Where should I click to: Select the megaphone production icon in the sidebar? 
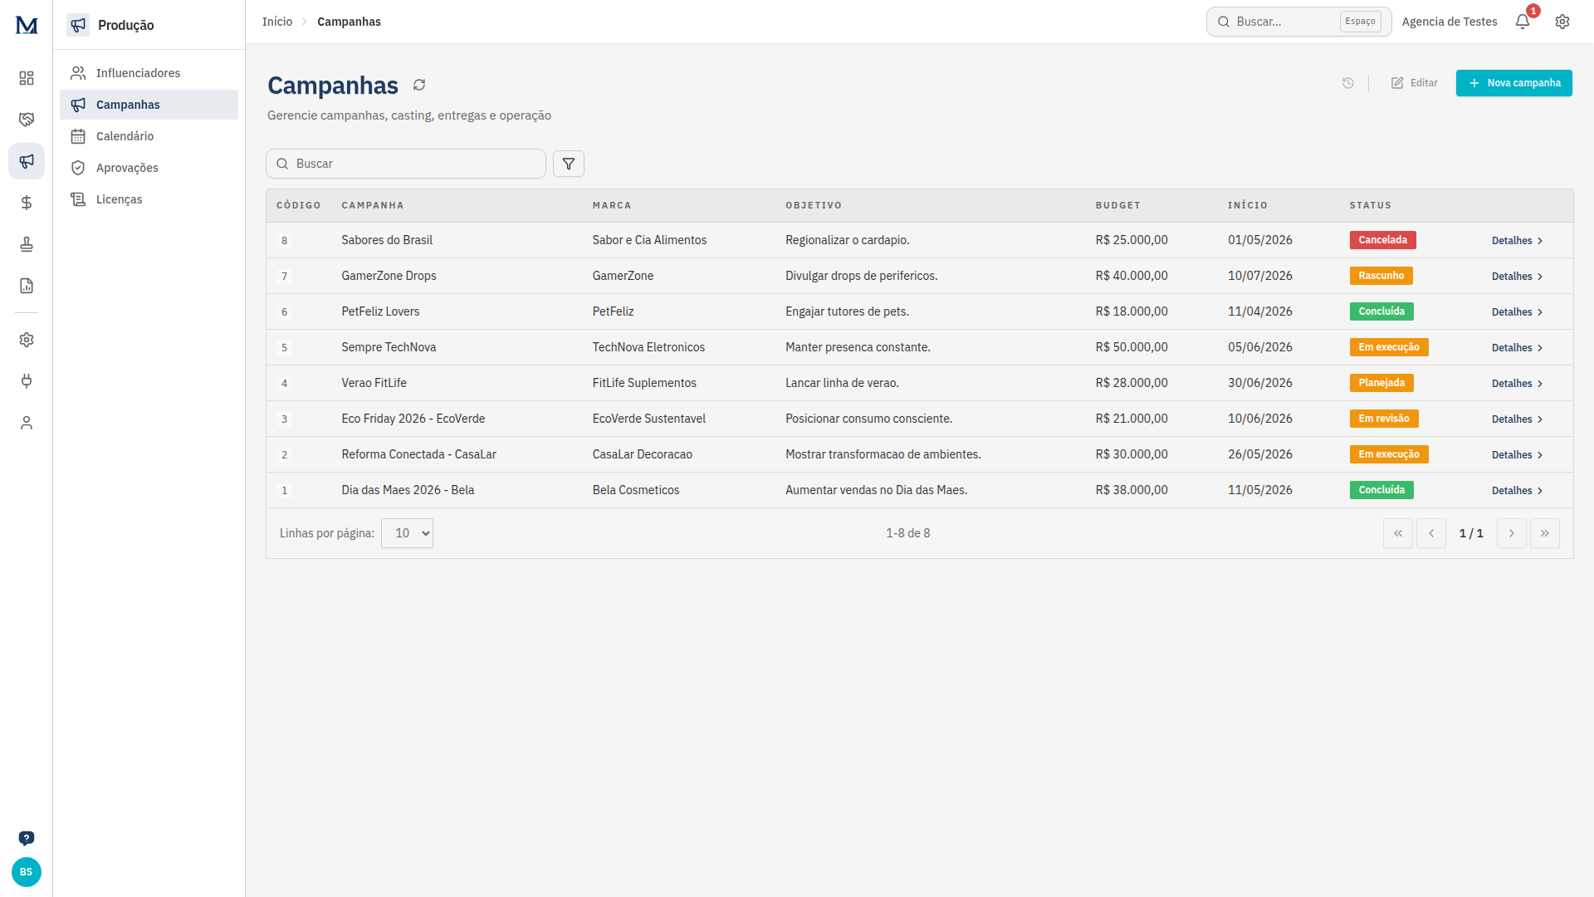coord(27,161)
